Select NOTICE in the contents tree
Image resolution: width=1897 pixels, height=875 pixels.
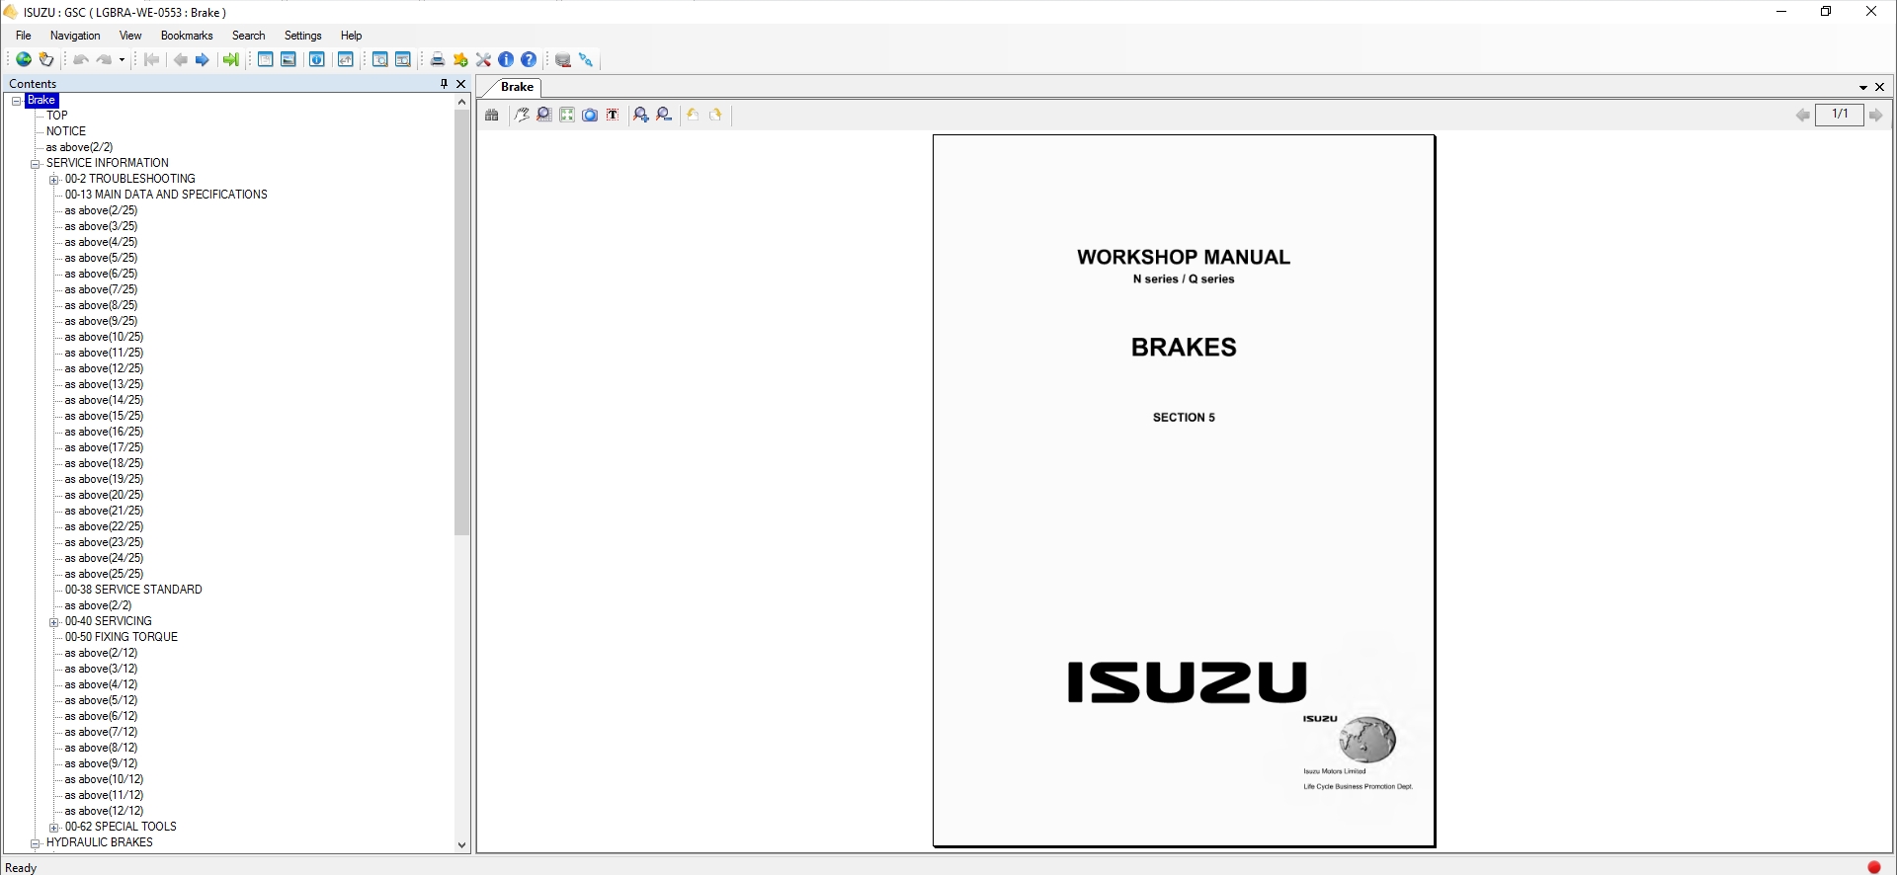pos(66,131)
